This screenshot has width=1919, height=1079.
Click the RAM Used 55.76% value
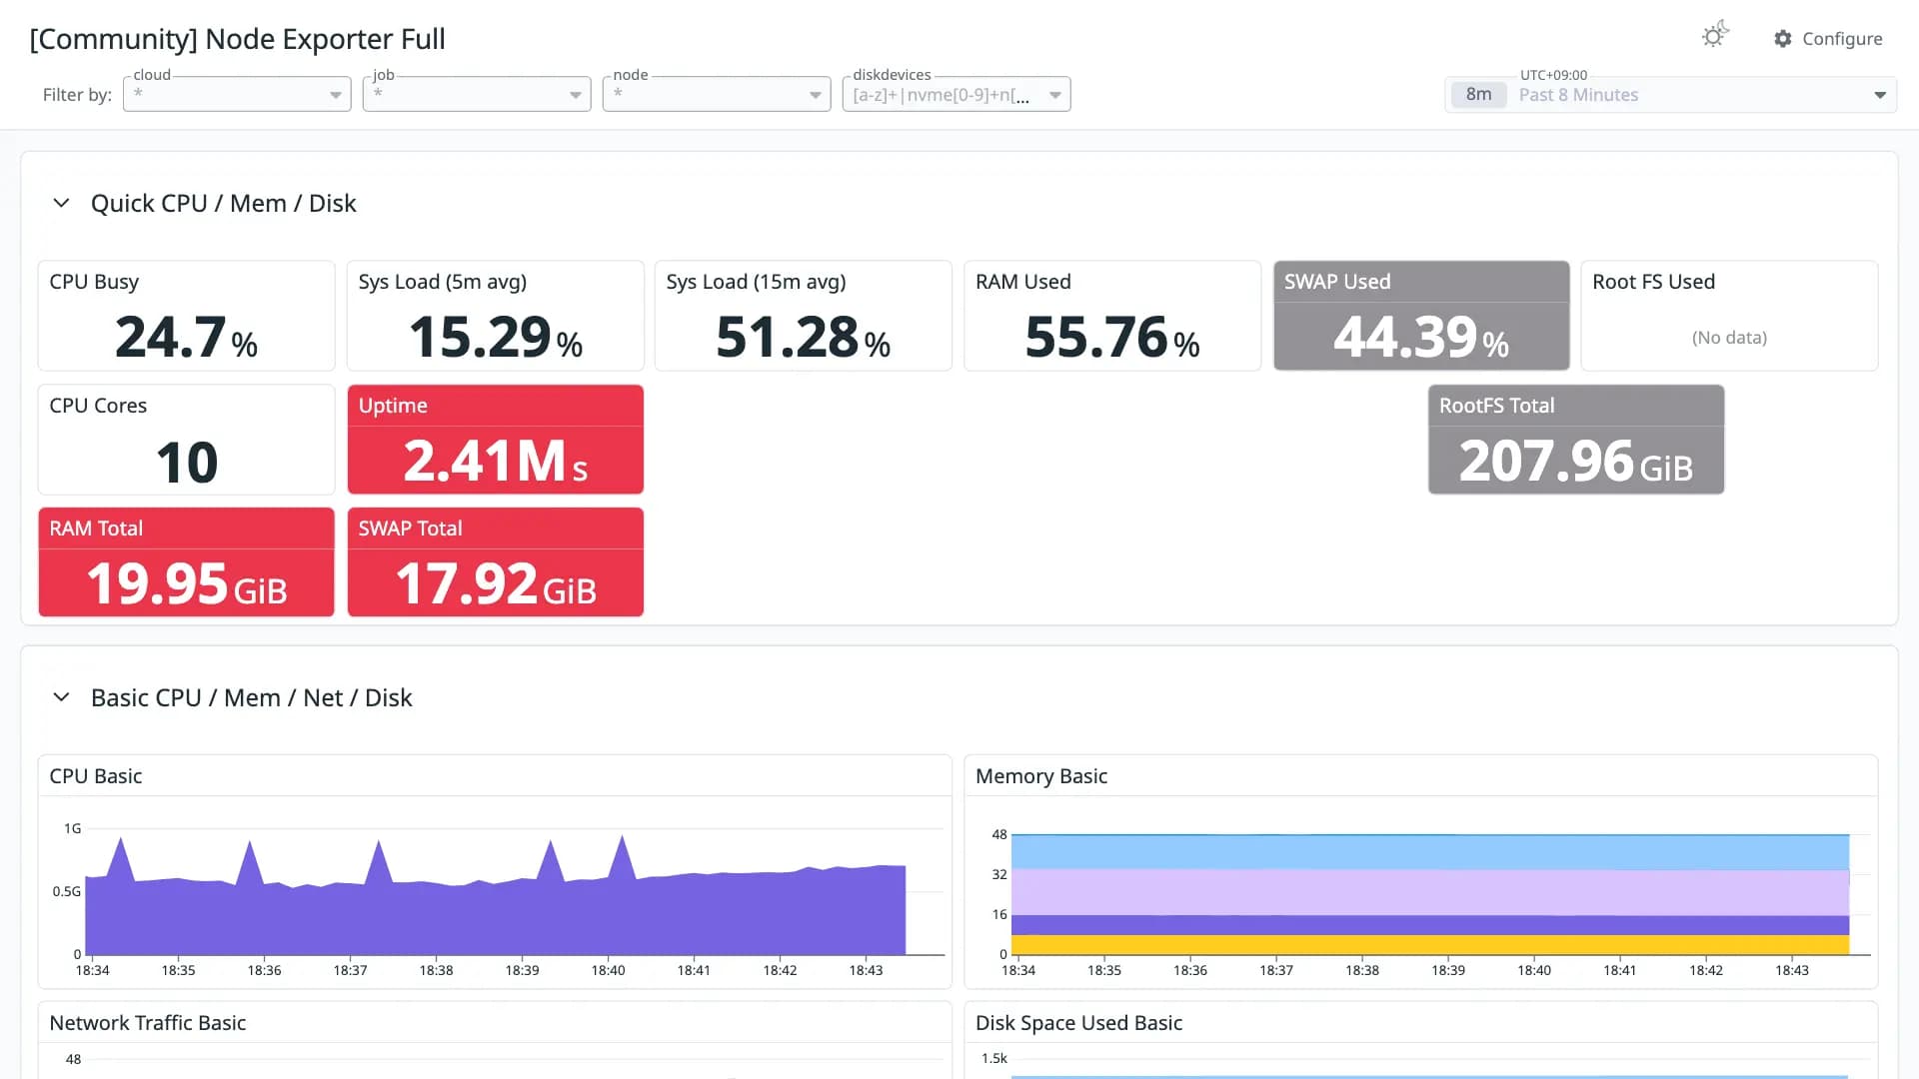pos(1111,338)
